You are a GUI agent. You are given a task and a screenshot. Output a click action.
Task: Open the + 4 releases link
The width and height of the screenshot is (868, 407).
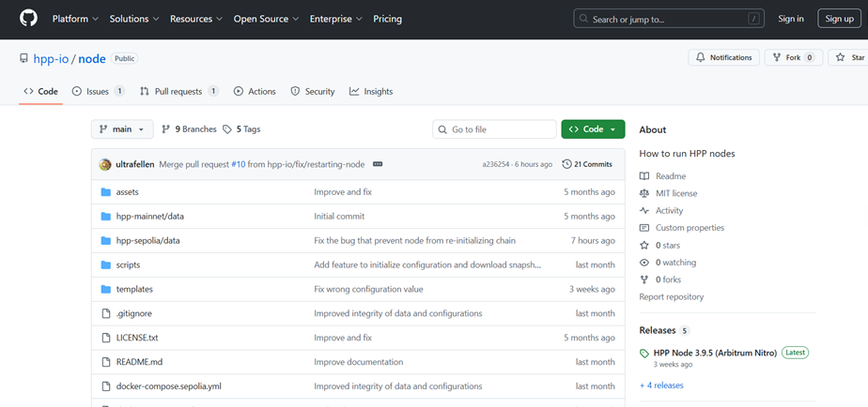coord(661,385)
